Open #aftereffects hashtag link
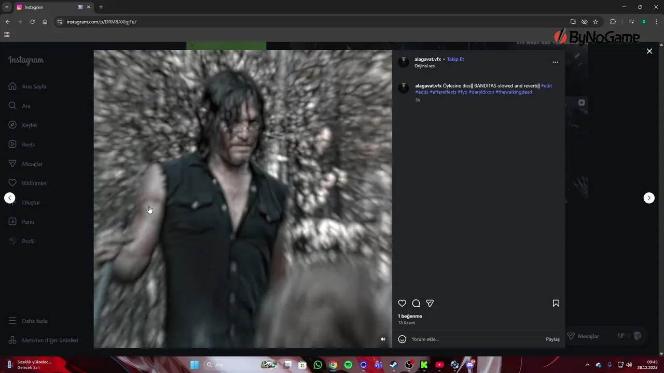664x373 pixels. pyautogui.click(x=443, y=92)
